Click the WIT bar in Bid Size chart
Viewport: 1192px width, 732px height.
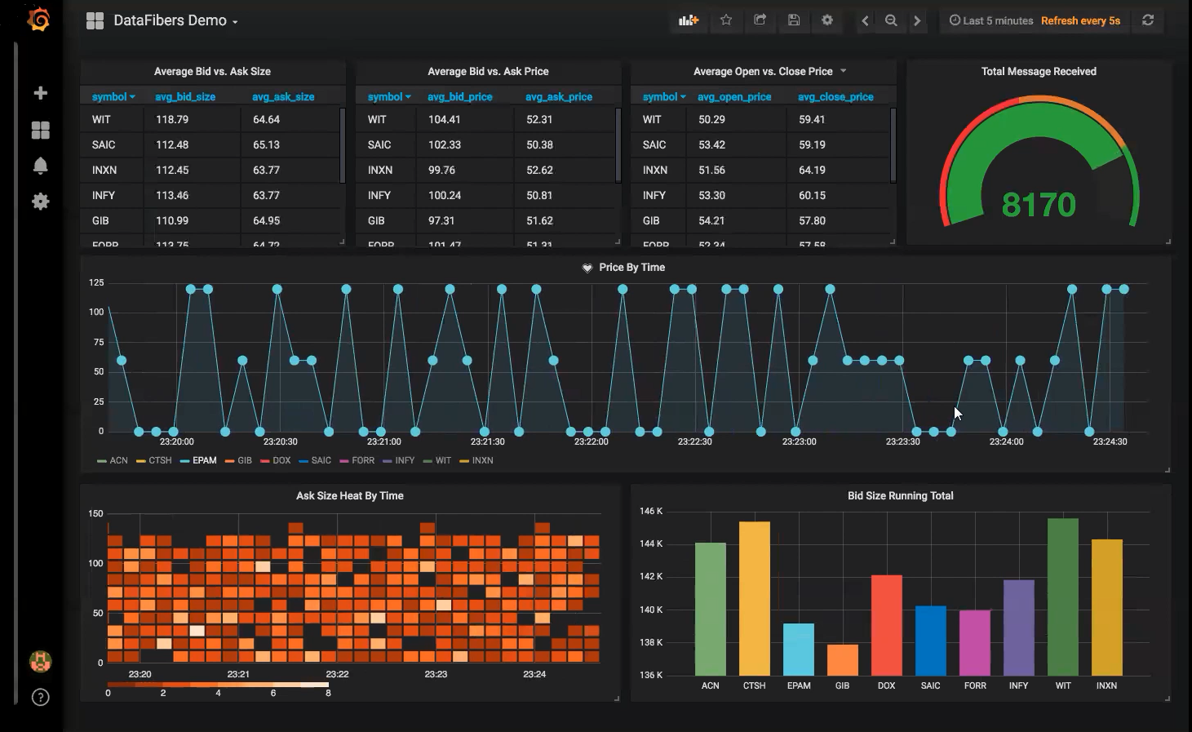tap(1062, 597)
